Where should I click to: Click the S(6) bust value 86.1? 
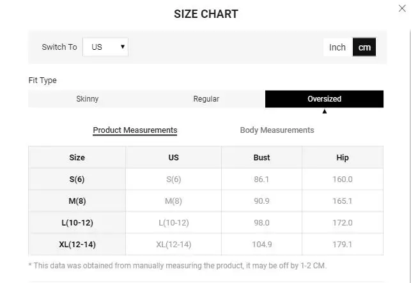[x=261, y=180]
